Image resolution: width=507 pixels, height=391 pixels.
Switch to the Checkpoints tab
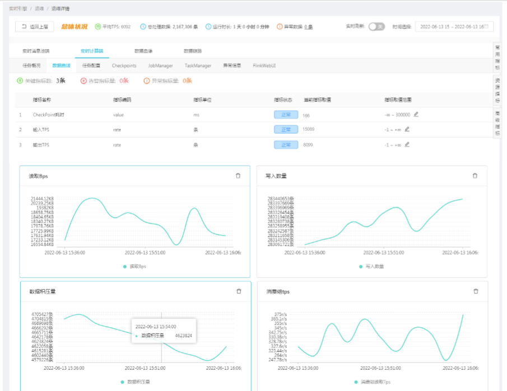point(124,65)
